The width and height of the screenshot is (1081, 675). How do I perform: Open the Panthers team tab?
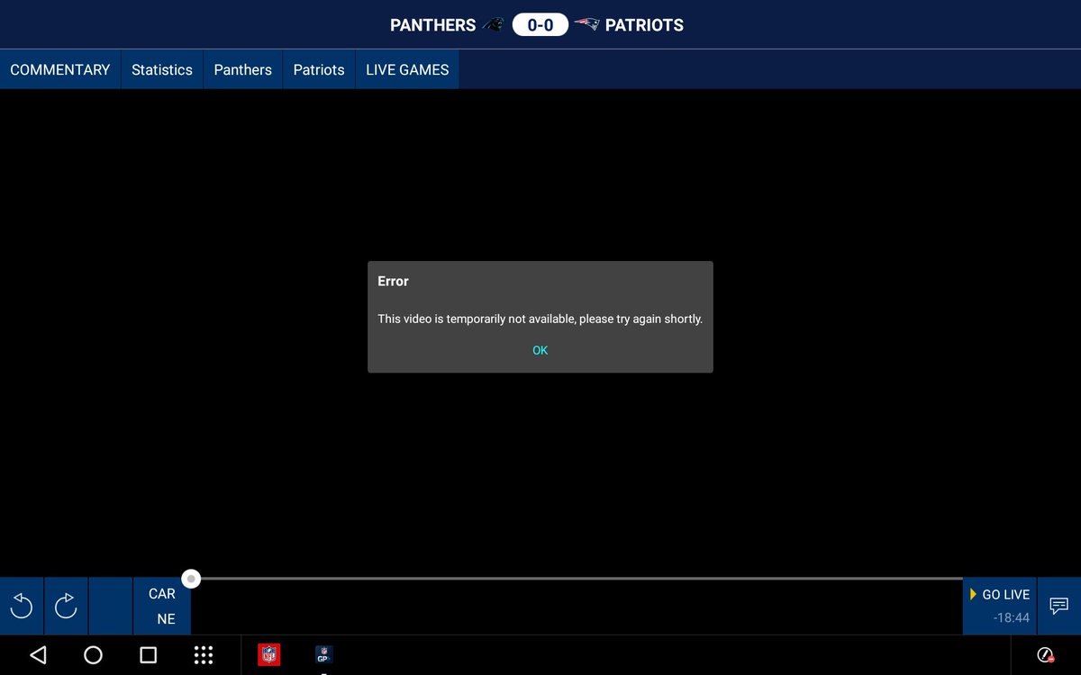[x=243, y=69]
